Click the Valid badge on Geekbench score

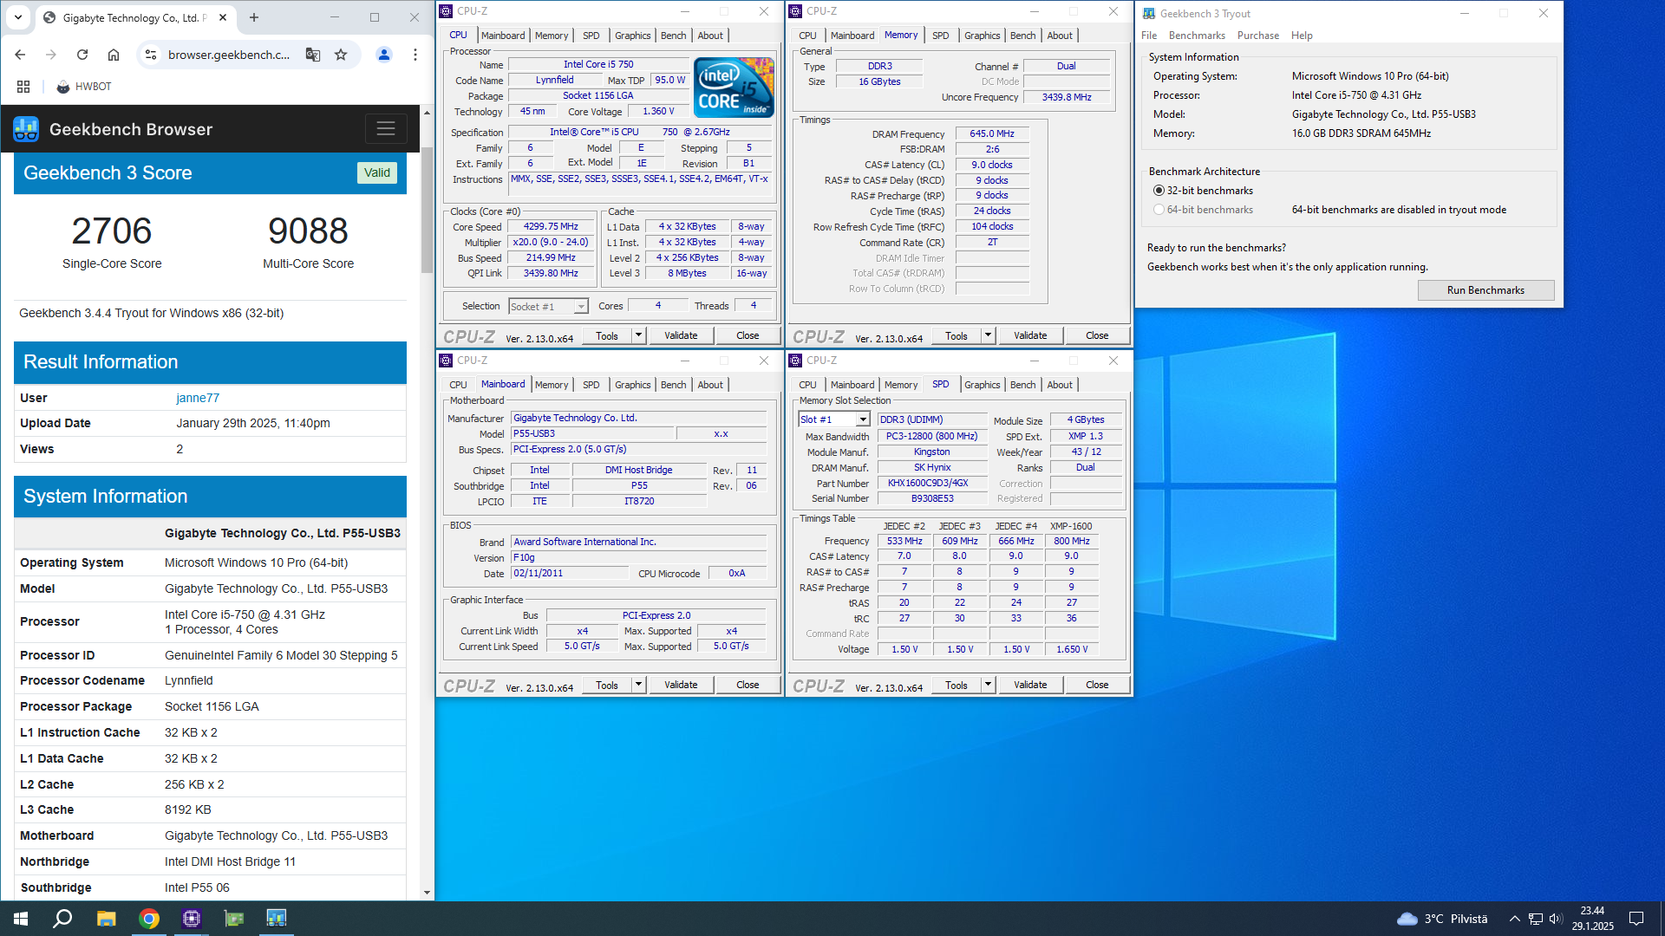376,172
